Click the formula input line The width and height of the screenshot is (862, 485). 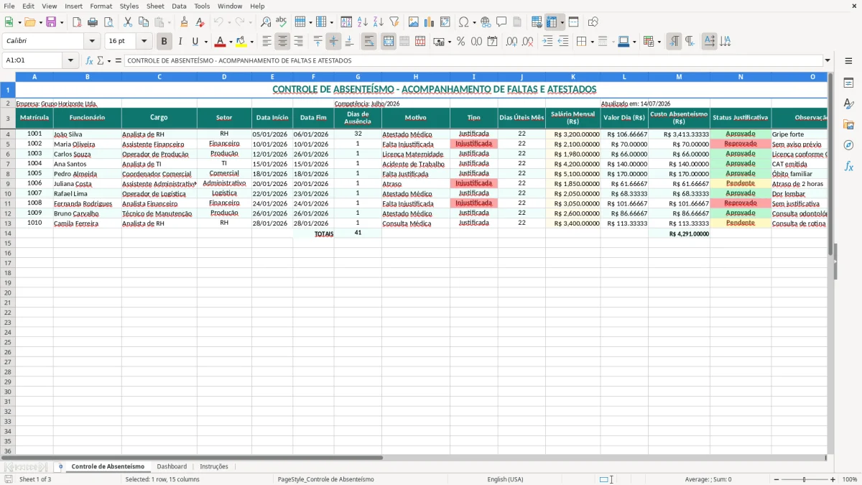[x=473, y=61]
